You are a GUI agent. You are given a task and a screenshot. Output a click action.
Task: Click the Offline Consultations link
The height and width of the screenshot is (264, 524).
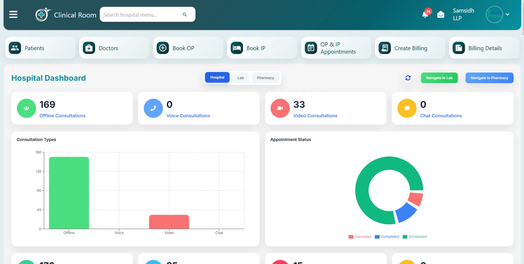[x=62, y=116]
